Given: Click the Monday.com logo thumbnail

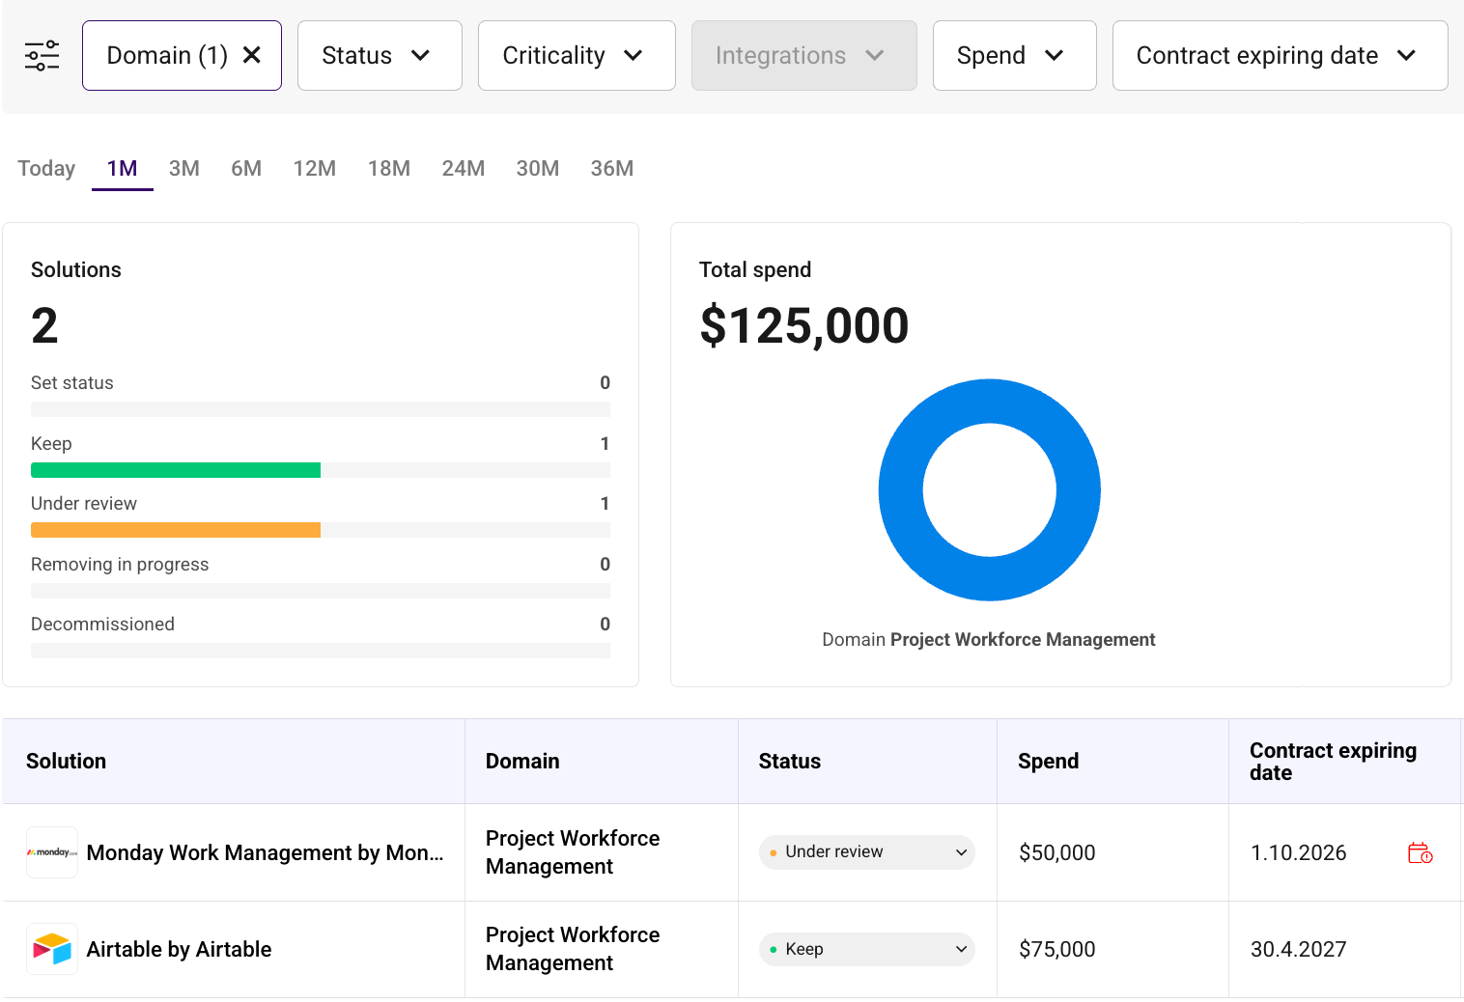Looking at the screenshot, I should click(x=52, y=852).
